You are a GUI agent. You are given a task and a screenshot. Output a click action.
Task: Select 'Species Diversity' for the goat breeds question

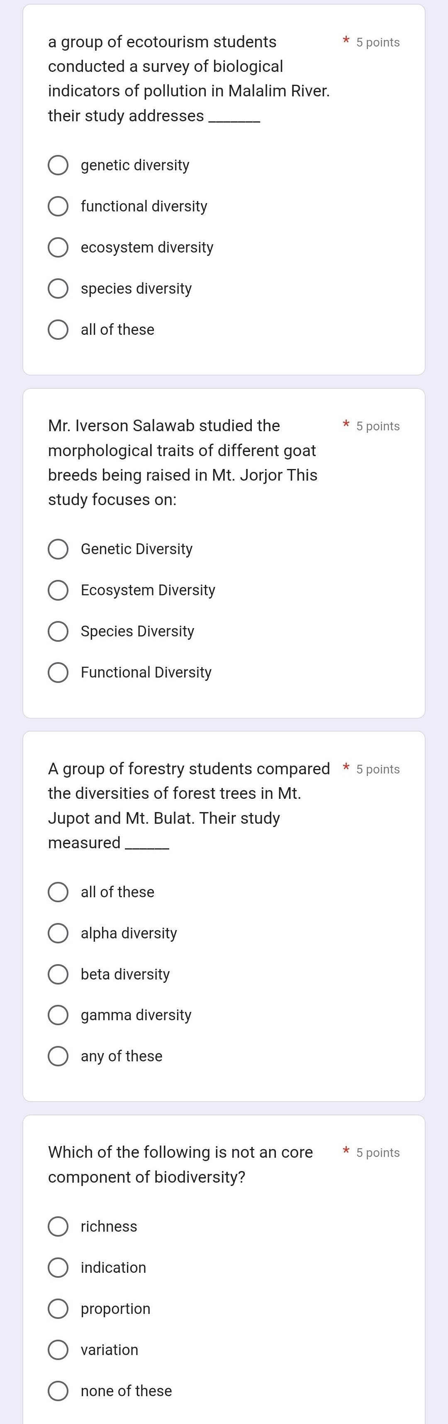pyautogui.click(x=58, y=631)
